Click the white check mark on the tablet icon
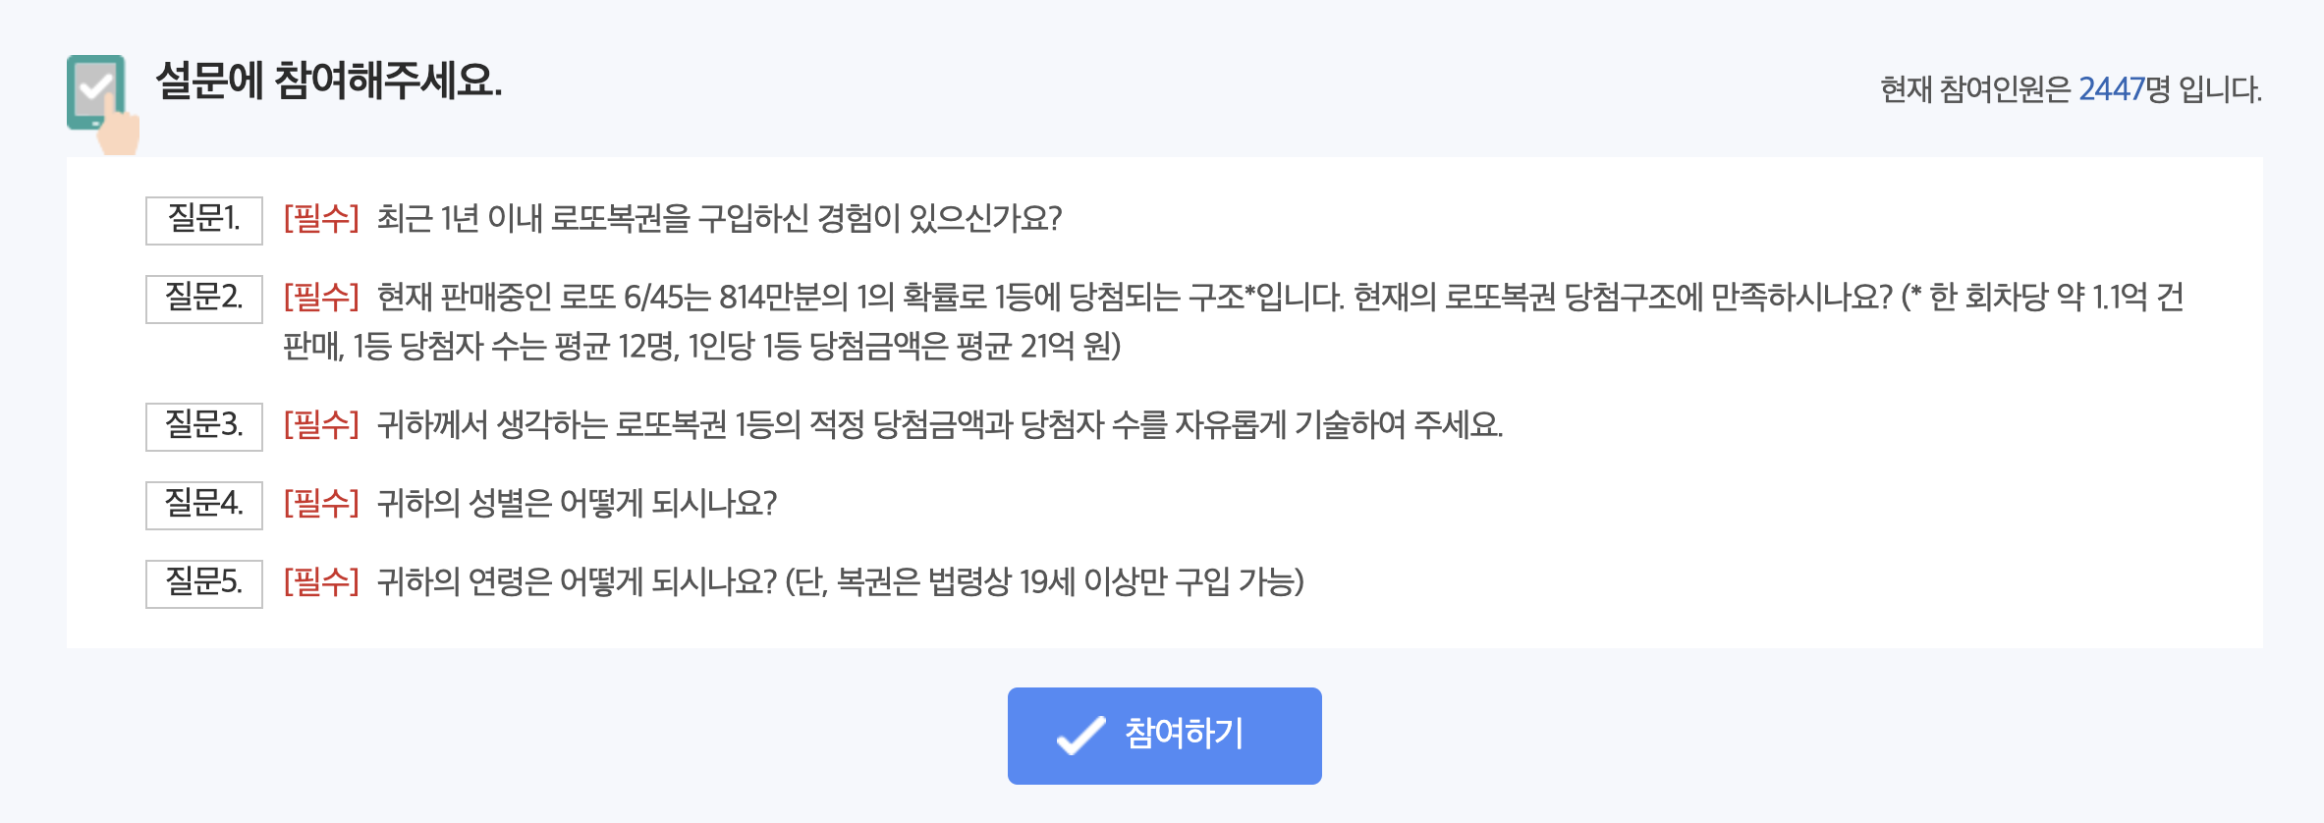The height and width of the screenshot is (823, 2324). pyautogui.click(x=95, y=86)
